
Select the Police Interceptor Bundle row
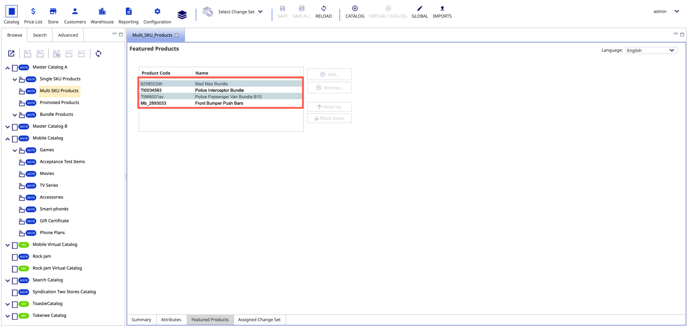click(219, 90)
